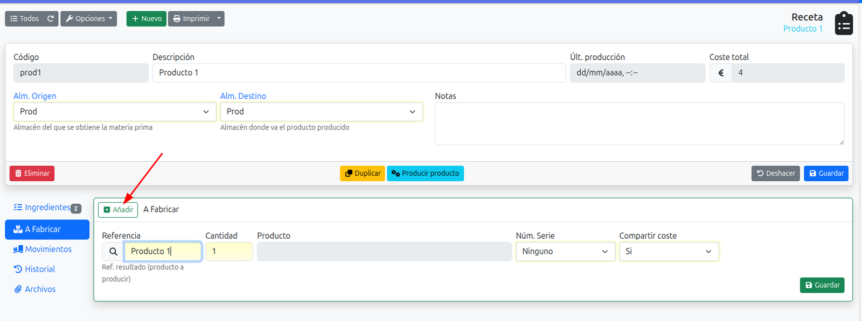Create a new recipe with the Nuevo button
This screenshot has height=321, width=862.
click(x=147, y=19)
